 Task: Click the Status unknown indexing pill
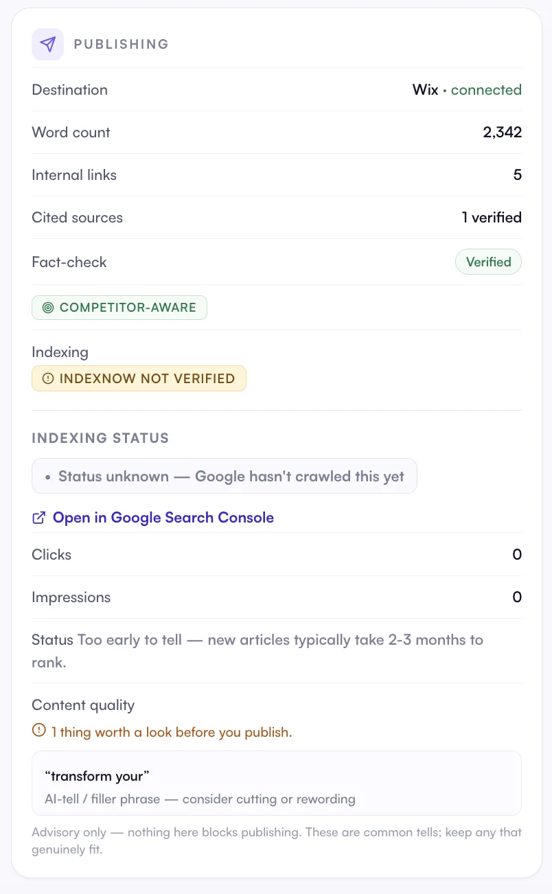[x=225, y=476]
